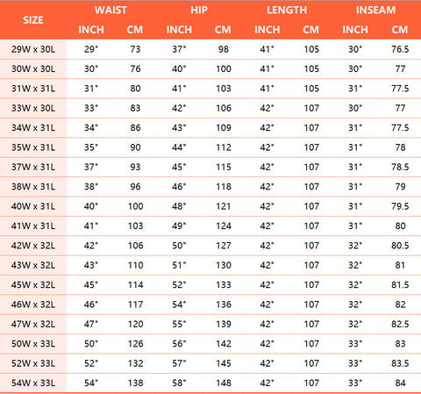Select the 29W x 30L size row
This screenshot has width=421, height=394.
[210, 49]
